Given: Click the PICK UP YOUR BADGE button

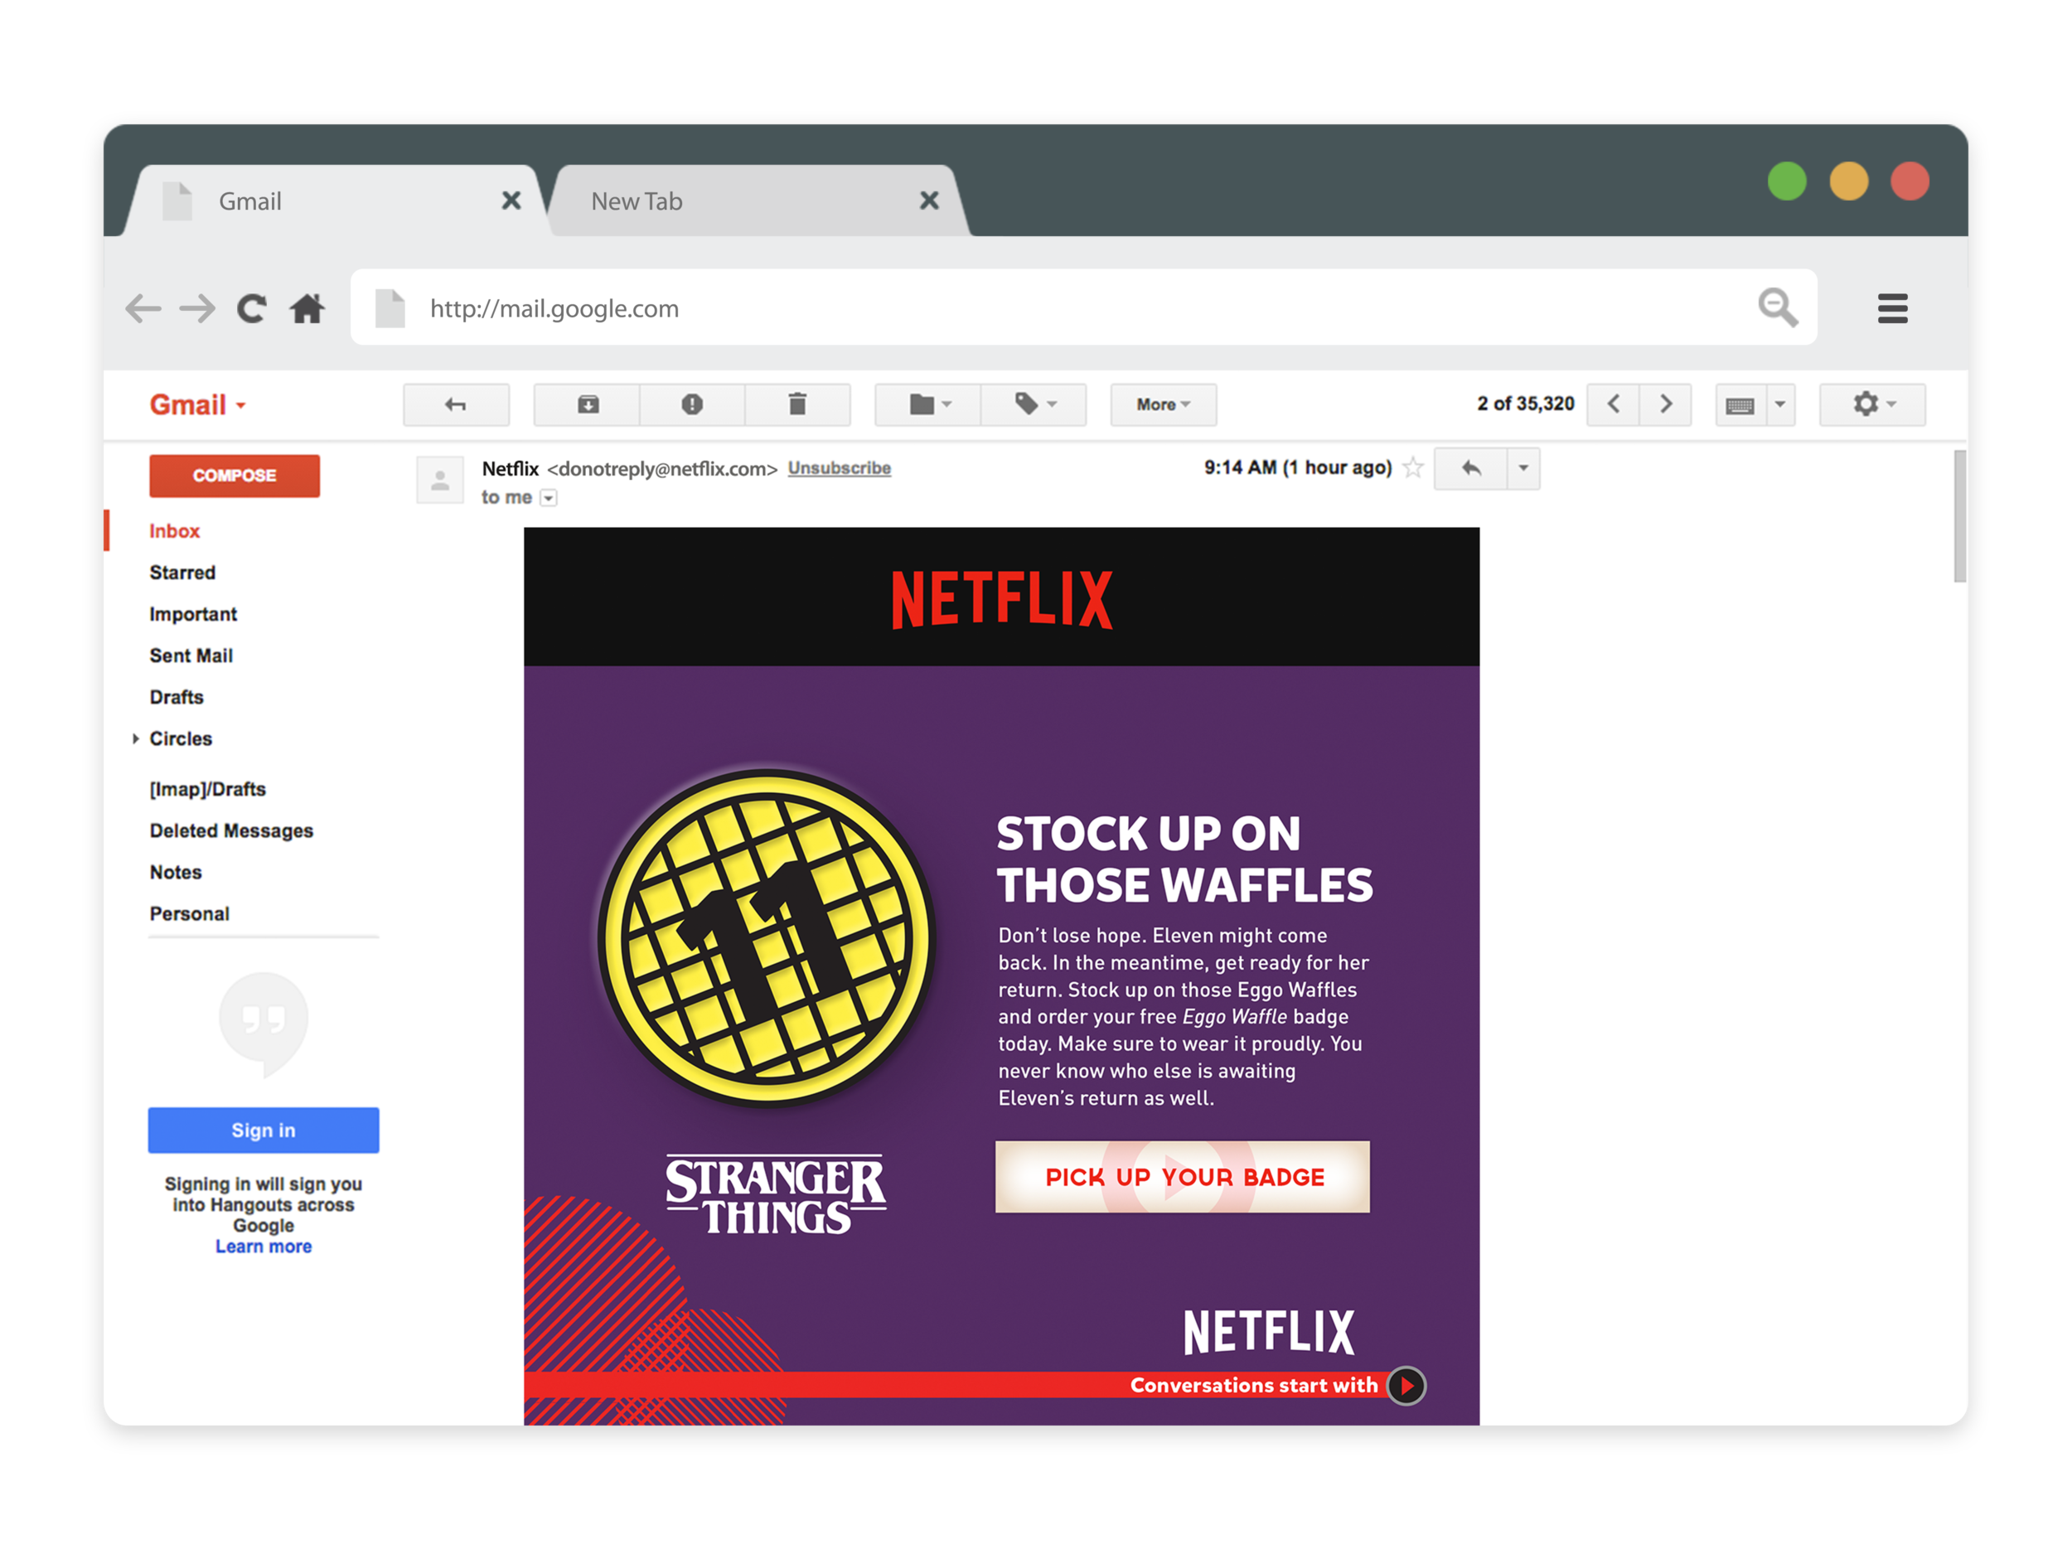Looking at the screenshot, I should (1182, 1178).
